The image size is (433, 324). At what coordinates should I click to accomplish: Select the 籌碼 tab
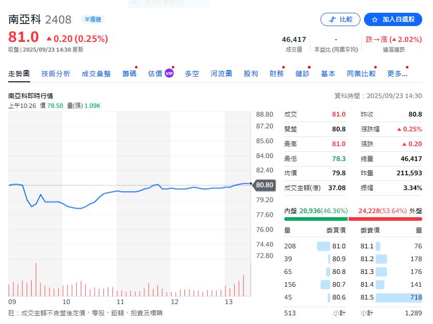pyautogui.click(x=129, y=74)
